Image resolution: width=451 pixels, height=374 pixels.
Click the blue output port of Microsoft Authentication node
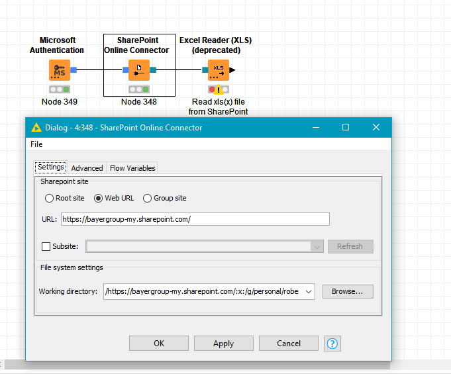[74, 70]
